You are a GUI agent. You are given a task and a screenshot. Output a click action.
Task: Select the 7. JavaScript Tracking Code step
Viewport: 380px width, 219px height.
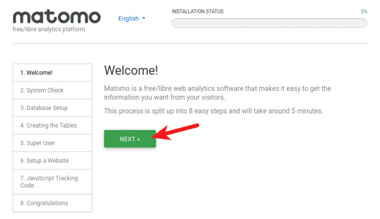tap(52, 182)
